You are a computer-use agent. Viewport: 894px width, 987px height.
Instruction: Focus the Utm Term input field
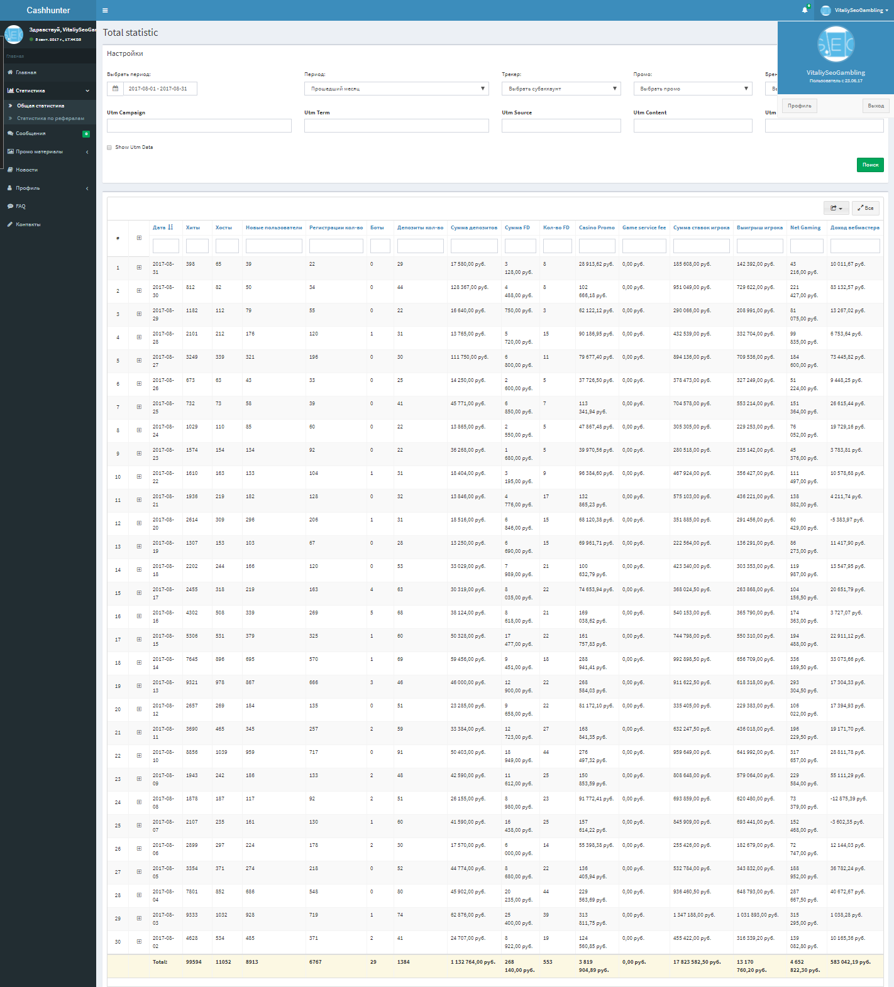pyautogui.click(x=397, y=126)
